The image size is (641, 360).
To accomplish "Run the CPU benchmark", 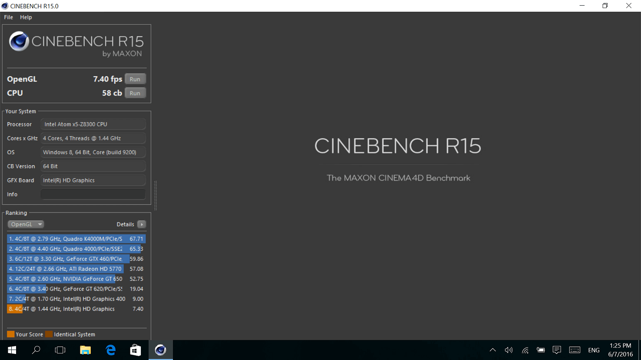I will click(x=135, y=93).
